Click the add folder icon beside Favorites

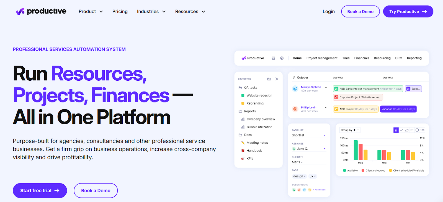tap(269, 79)
